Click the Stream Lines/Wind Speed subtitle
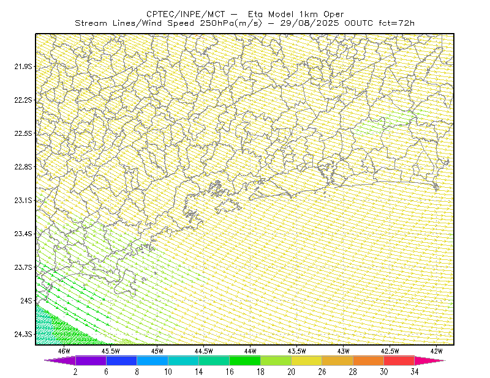This screenshot has width=490, height=378. (244, 23)
